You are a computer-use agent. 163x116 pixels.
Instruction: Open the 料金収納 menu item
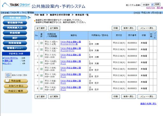15,33
